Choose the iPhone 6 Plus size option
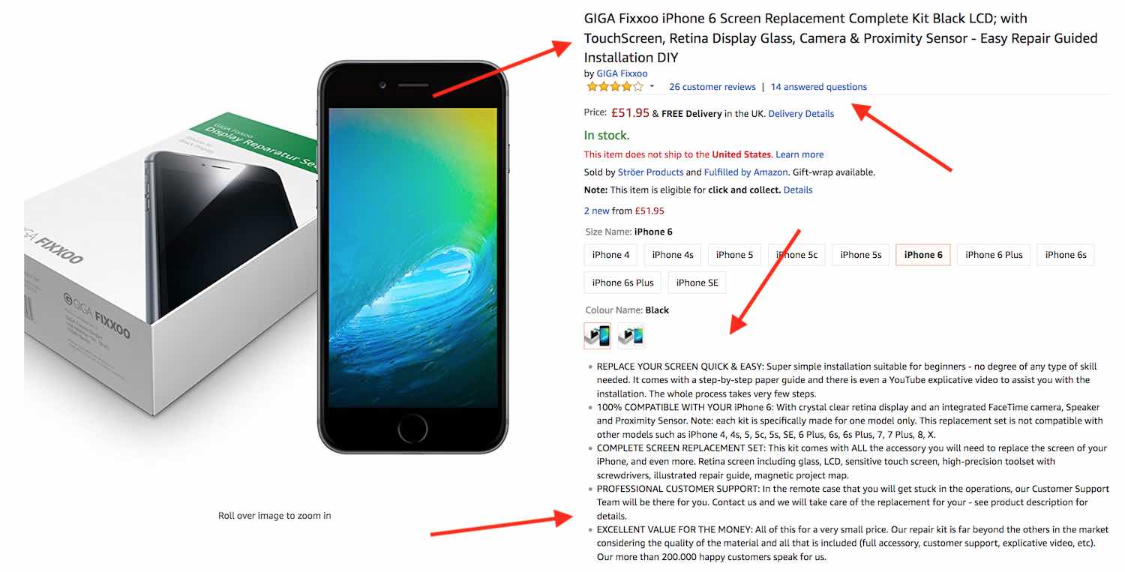Screen dimensions: 1125x572 (994, 255)
